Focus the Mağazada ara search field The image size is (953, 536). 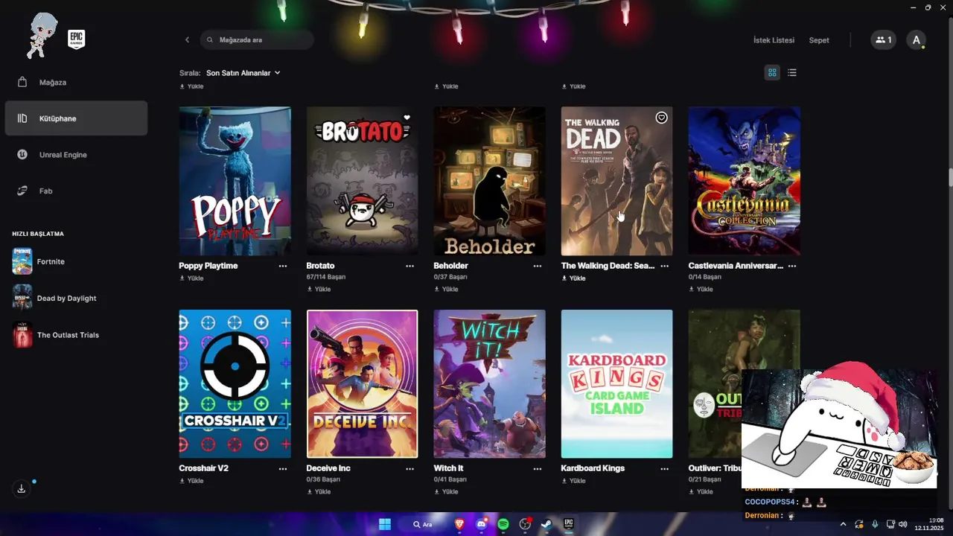pos(257,39)
